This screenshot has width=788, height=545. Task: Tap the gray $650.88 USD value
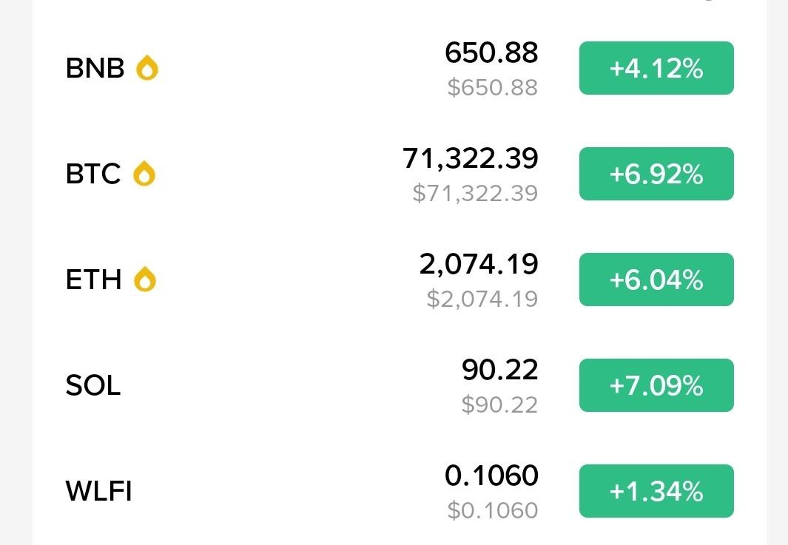(x=492, y=88)
